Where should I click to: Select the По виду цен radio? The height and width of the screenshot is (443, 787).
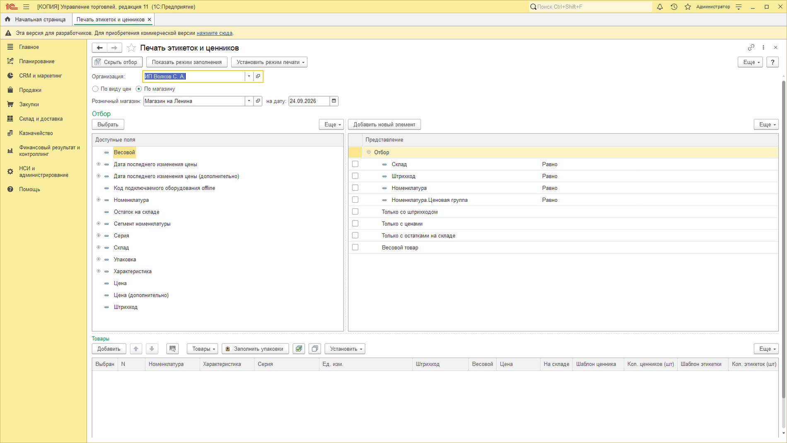click(95, 89)
